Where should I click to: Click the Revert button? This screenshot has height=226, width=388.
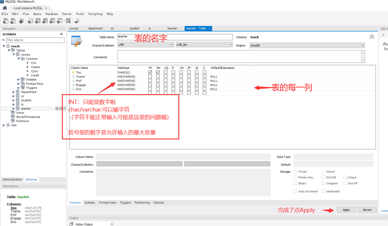tap(367, 210)
